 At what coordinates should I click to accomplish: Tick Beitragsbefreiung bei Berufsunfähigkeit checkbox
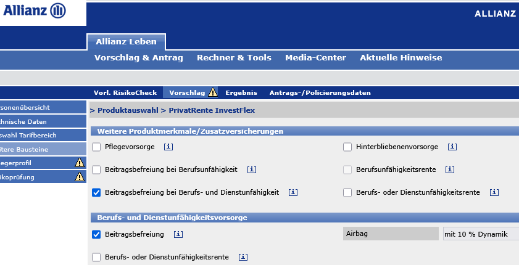point(96,170)
